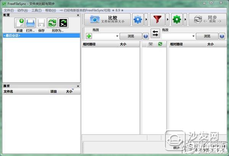Open comparison settings blue gear

point(138,19)
